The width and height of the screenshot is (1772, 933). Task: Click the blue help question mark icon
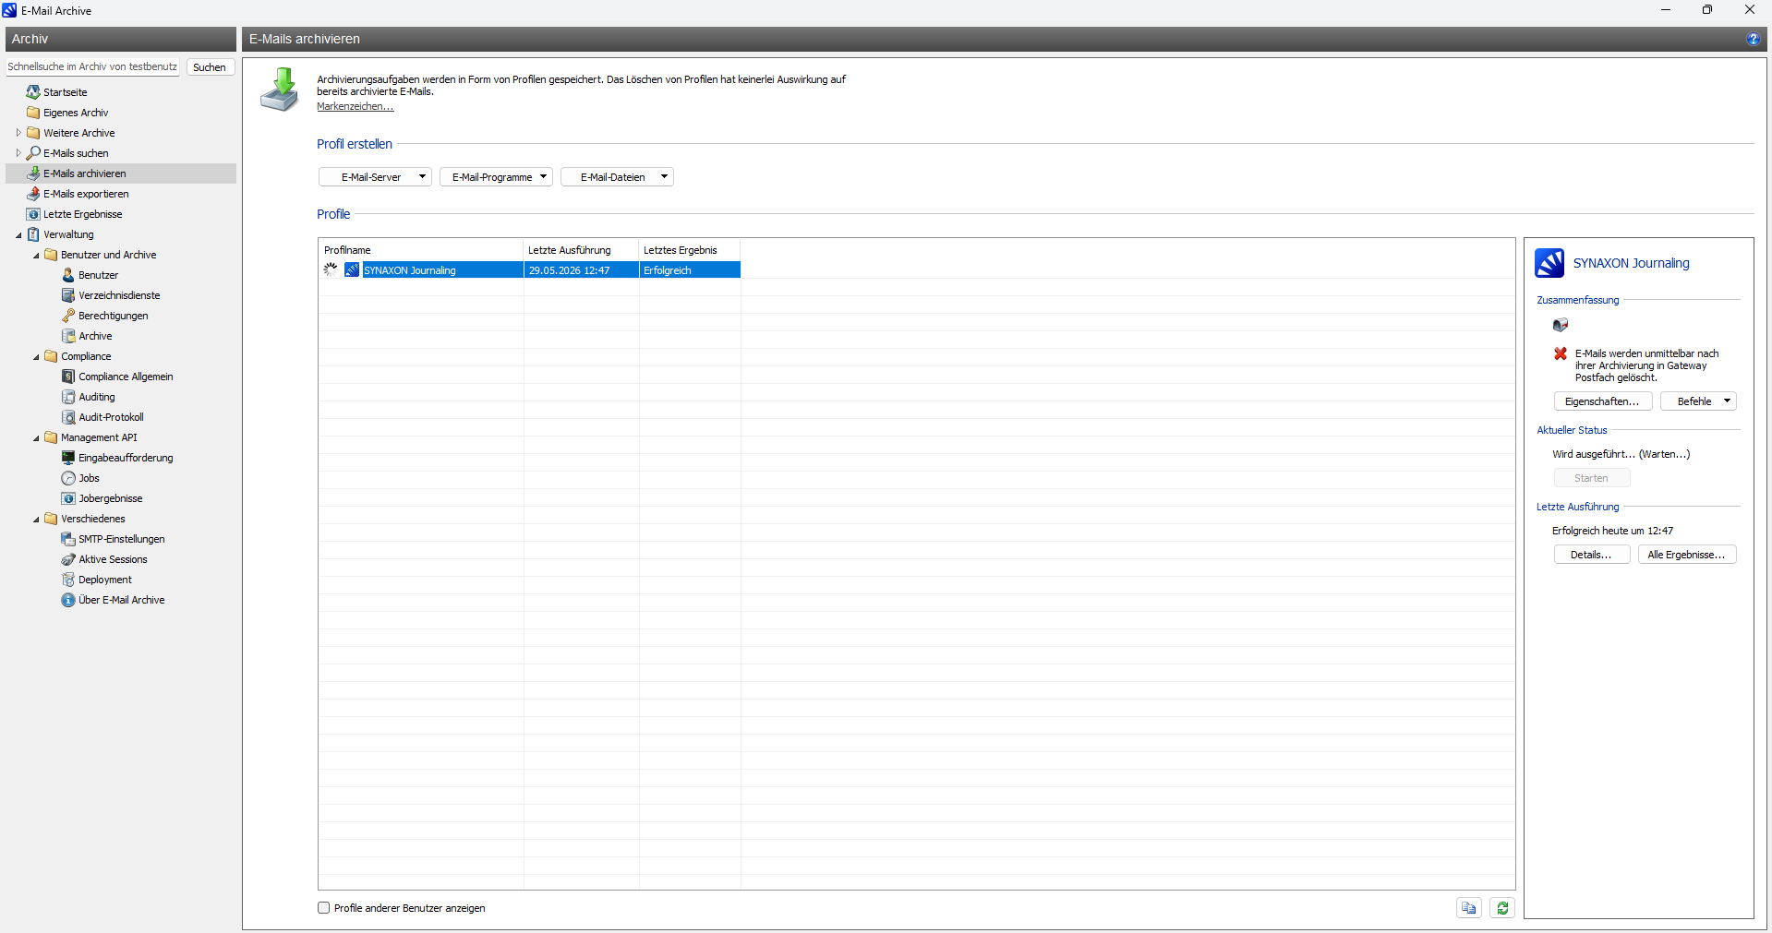coord(1753,39)
